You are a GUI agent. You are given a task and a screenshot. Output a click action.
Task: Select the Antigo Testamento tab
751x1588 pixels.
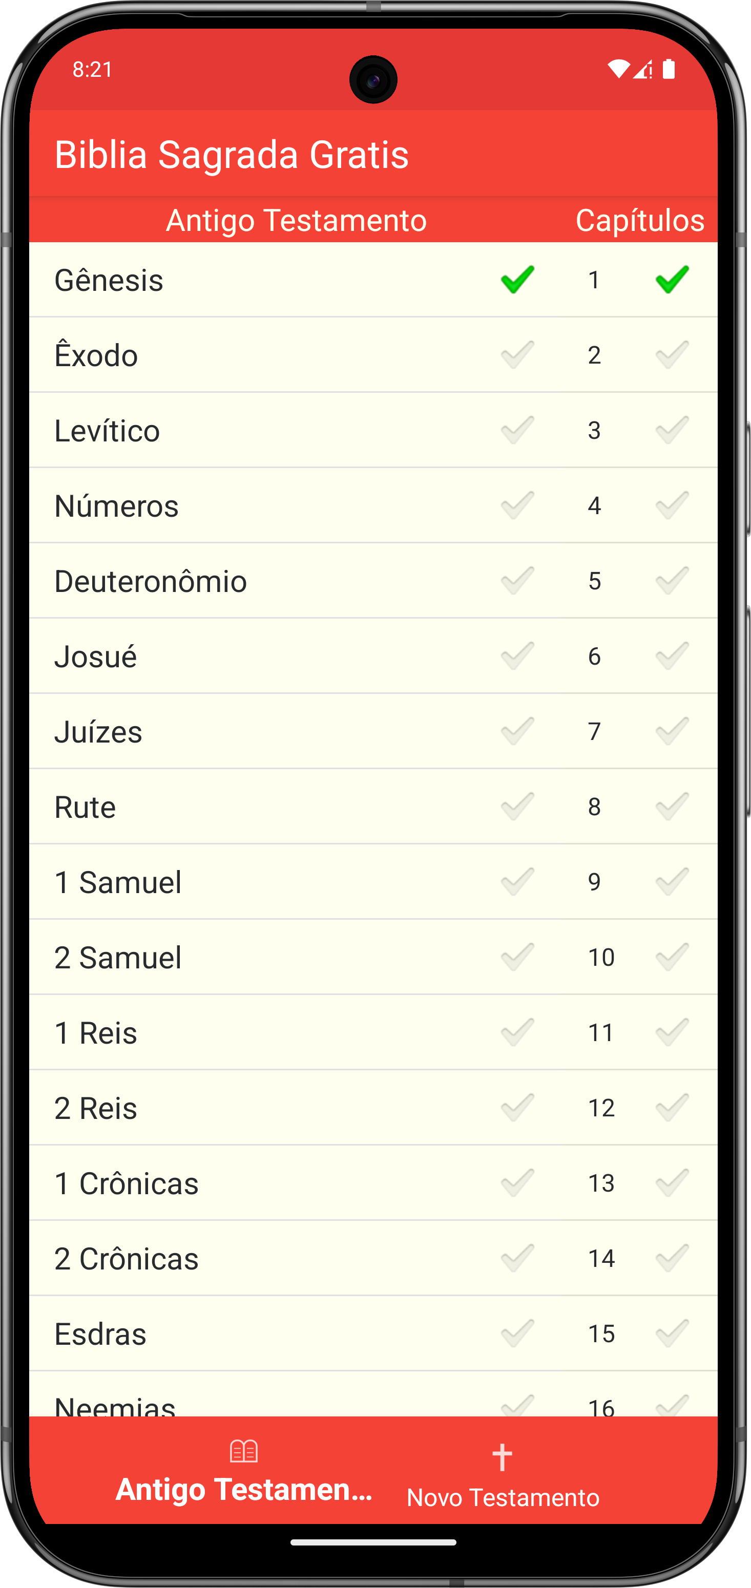(243, 1476)
